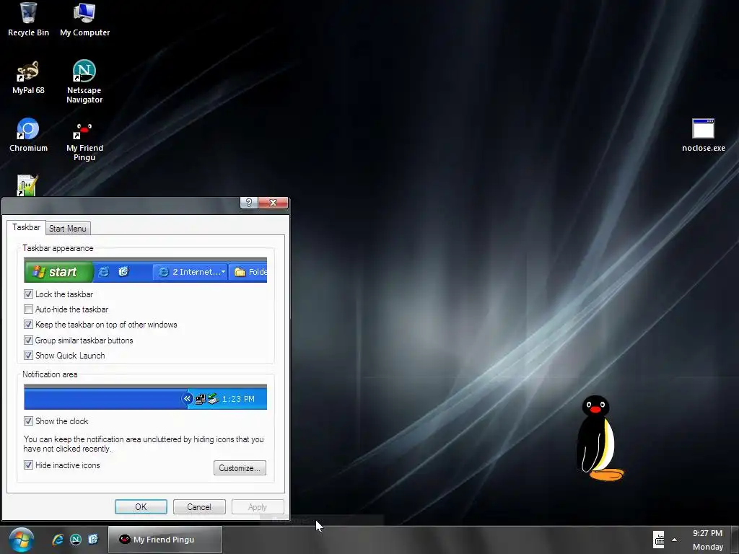Open the Customize... button
This screenshot has width=739, height=554.
(240, 467)
